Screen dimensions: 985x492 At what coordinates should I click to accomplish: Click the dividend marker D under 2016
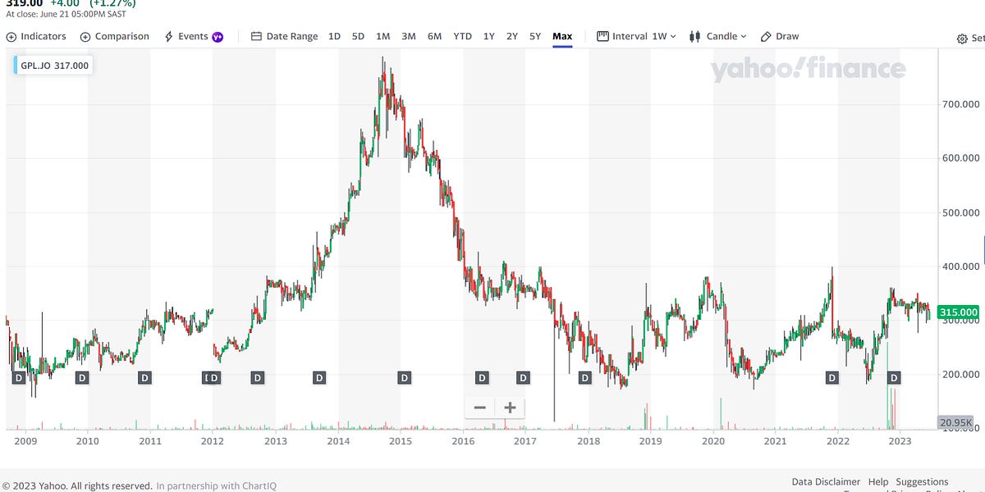(482, 377)
